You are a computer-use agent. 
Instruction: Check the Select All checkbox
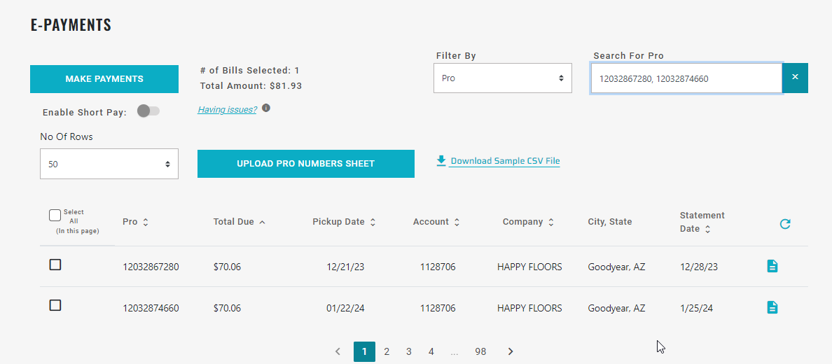coord(55,215)
